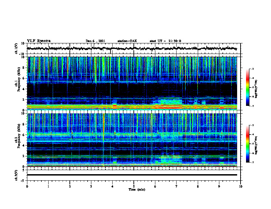Click the "ch.1(V)" waveform axis label
Viewport: 271px width, 209px height.
pyautogui.click(x=16, y=48)
